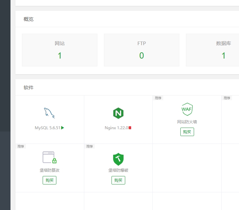239x210 pixels.
Task: Click the 推荐 tag on 网站防火墙 tile
Action: (x=158, y=98)
